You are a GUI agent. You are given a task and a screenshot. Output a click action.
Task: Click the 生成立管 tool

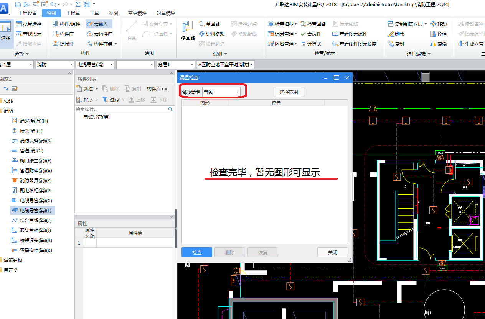point(471,44)
